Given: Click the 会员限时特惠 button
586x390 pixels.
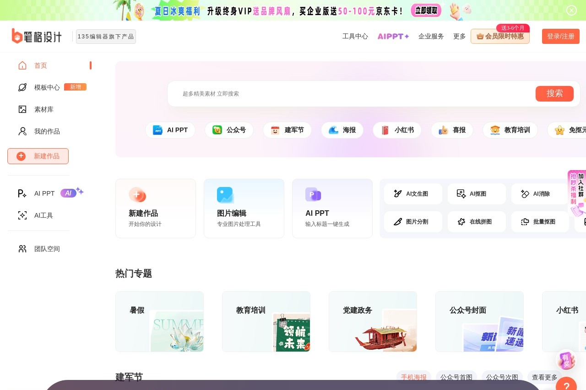Looking at the screenshot, I should (x=500, y=36).
